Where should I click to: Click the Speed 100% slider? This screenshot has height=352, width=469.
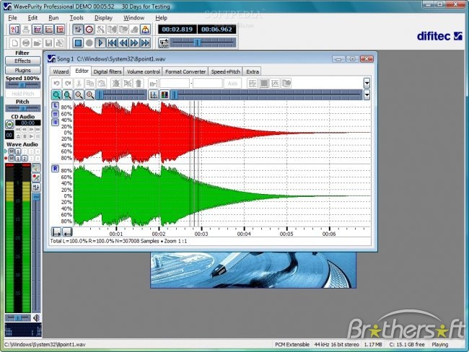[23, 85]
